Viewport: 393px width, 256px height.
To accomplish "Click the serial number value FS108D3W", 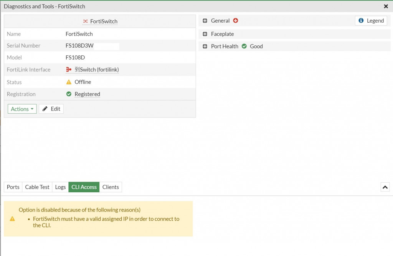I will click(x=79, y=46).
